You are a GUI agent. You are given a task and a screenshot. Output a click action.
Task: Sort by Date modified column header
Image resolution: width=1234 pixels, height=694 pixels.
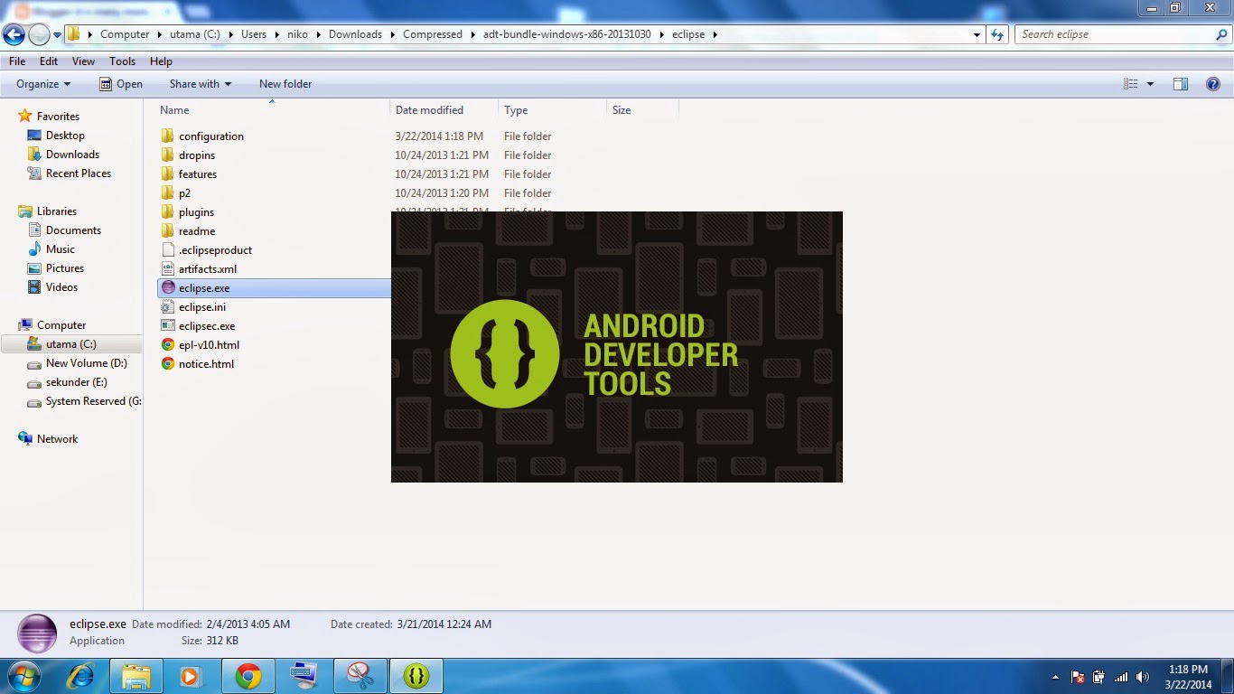pos(444,109)
